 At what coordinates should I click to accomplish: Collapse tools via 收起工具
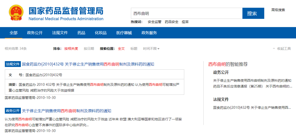pyautogui.click(x=282, y=49)
